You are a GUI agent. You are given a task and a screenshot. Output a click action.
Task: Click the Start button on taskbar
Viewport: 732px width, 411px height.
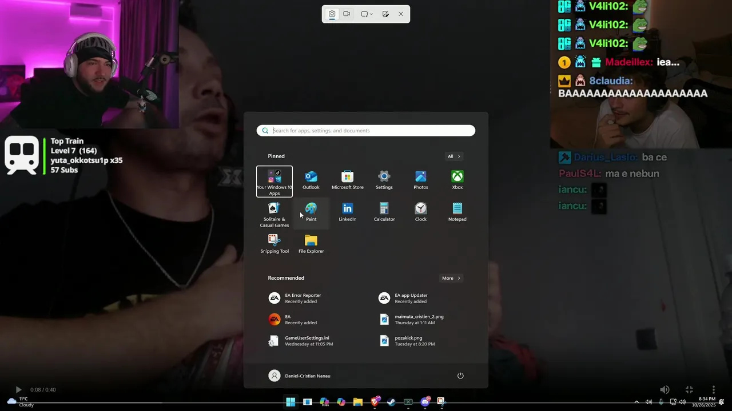pyautogui.click(x=291, y=402)
